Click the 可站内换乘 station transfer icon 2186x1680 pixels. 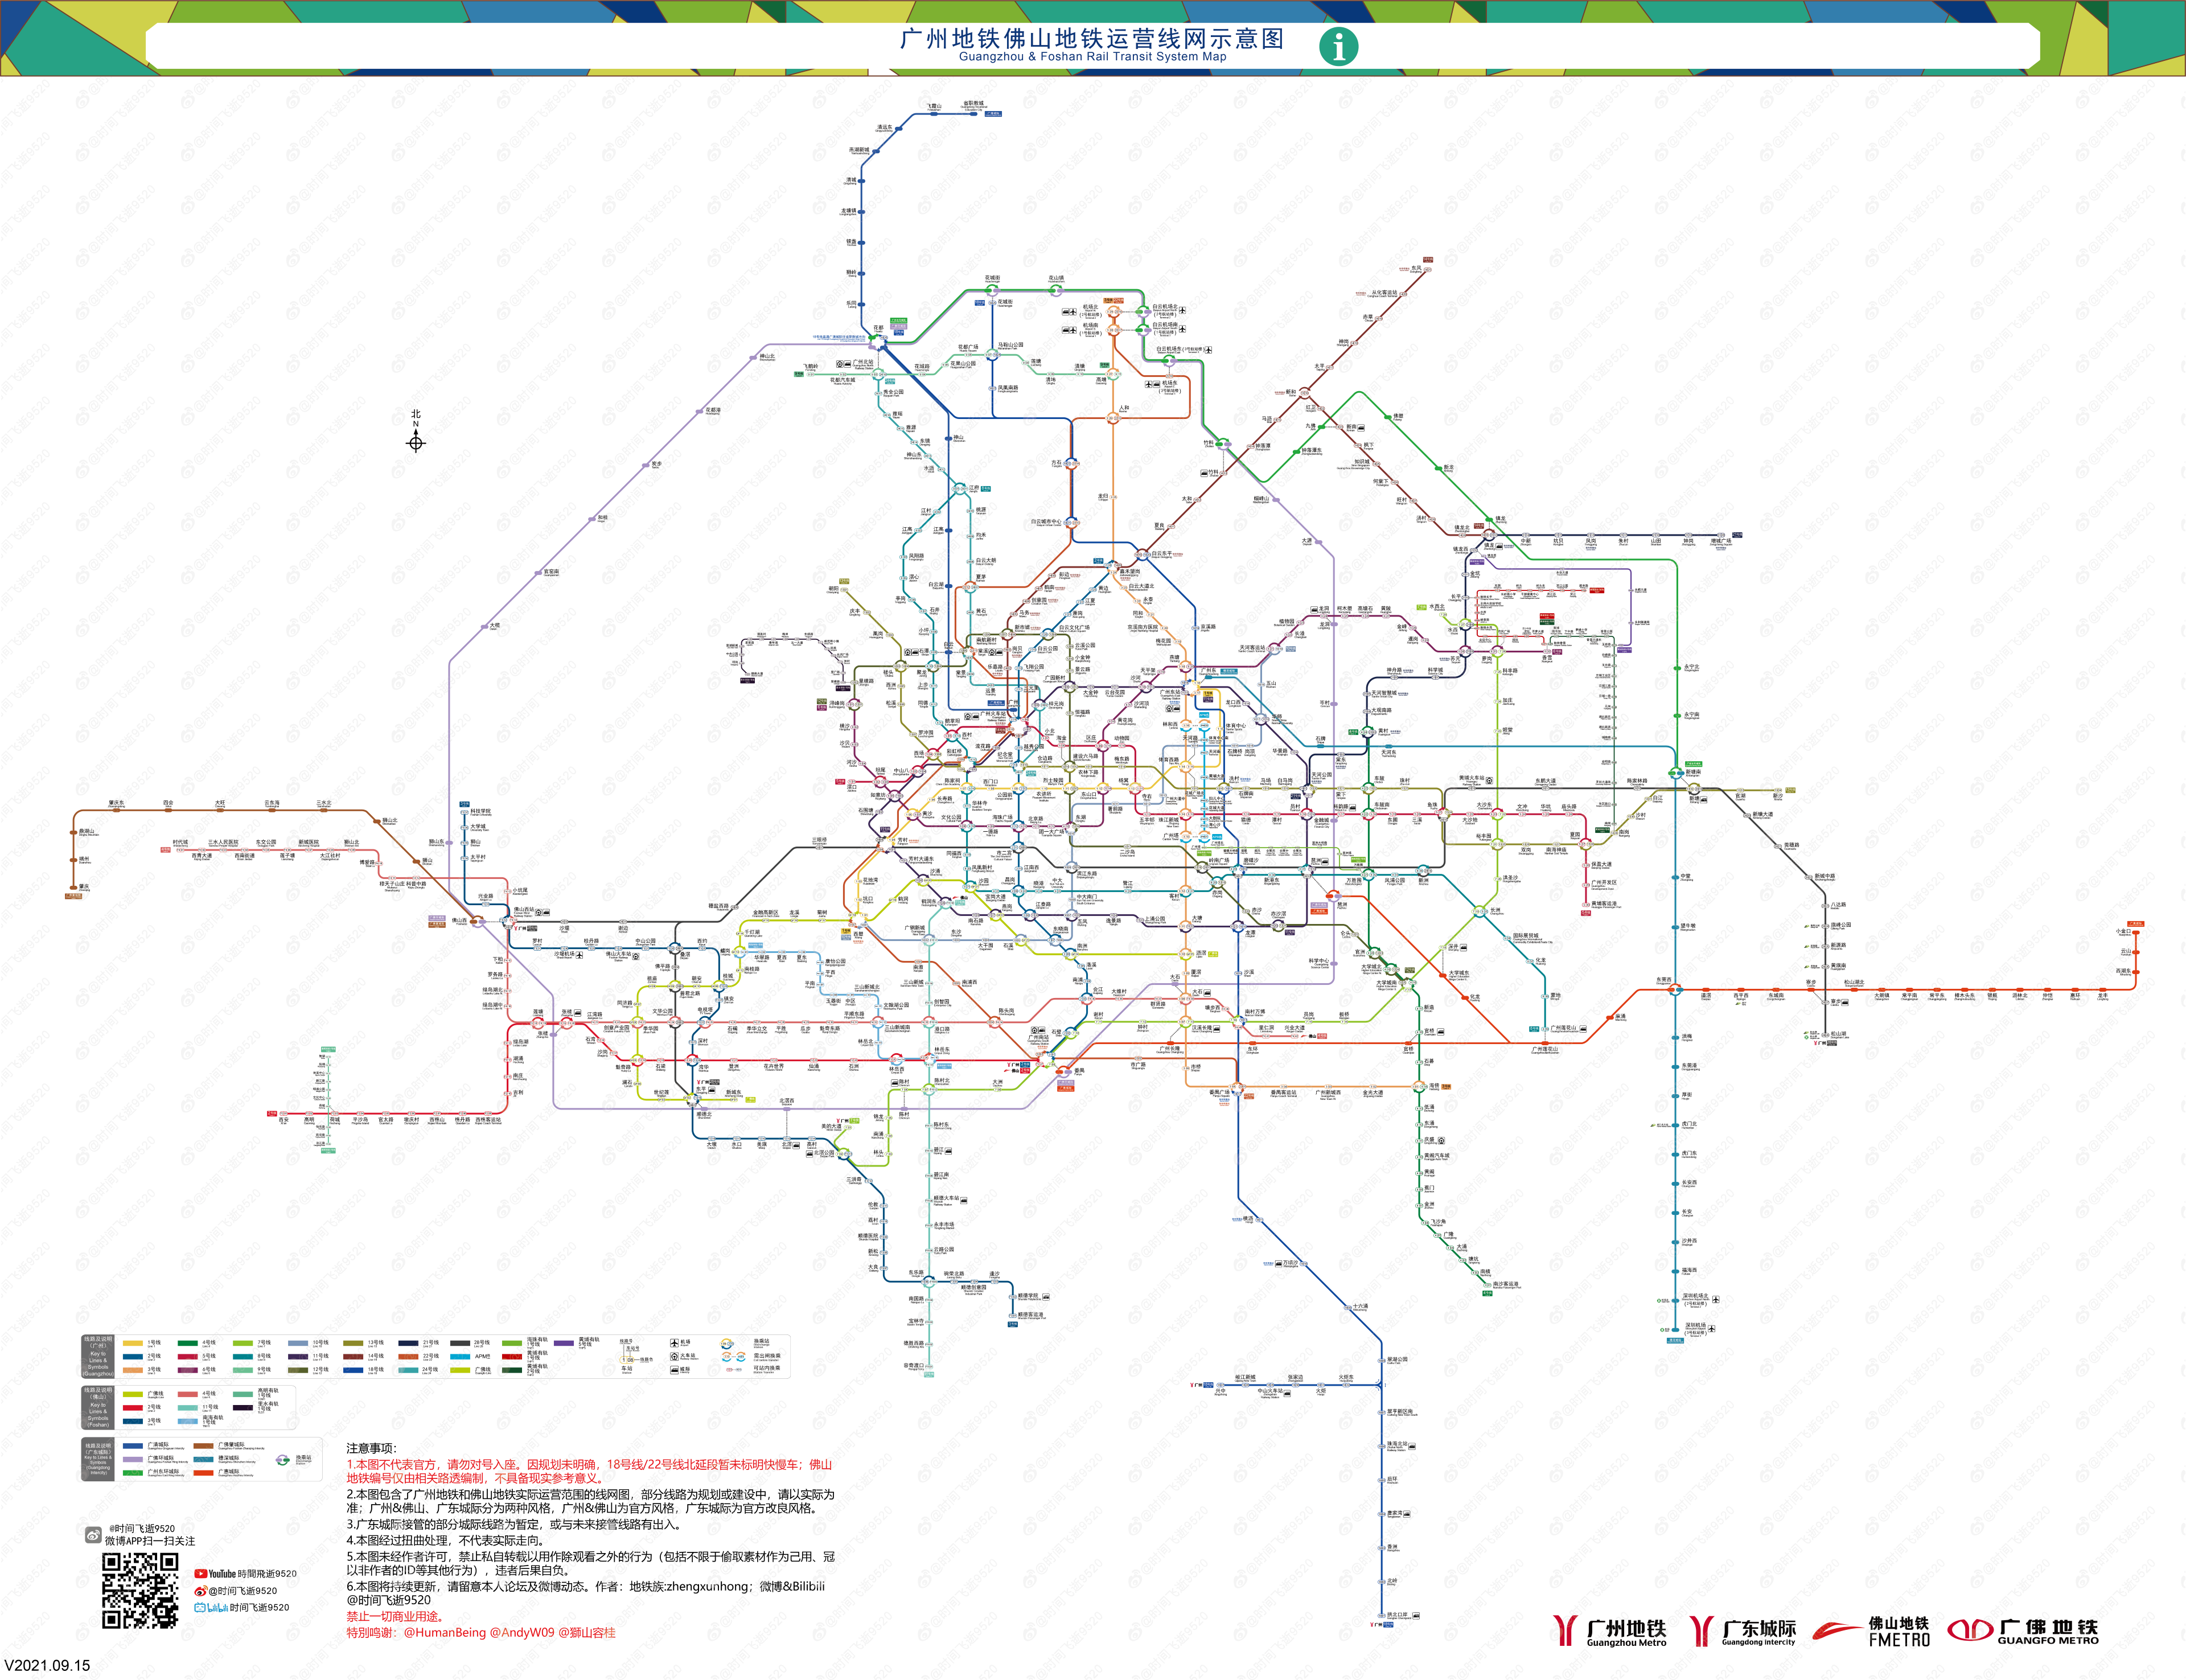tap(734, 1370)
